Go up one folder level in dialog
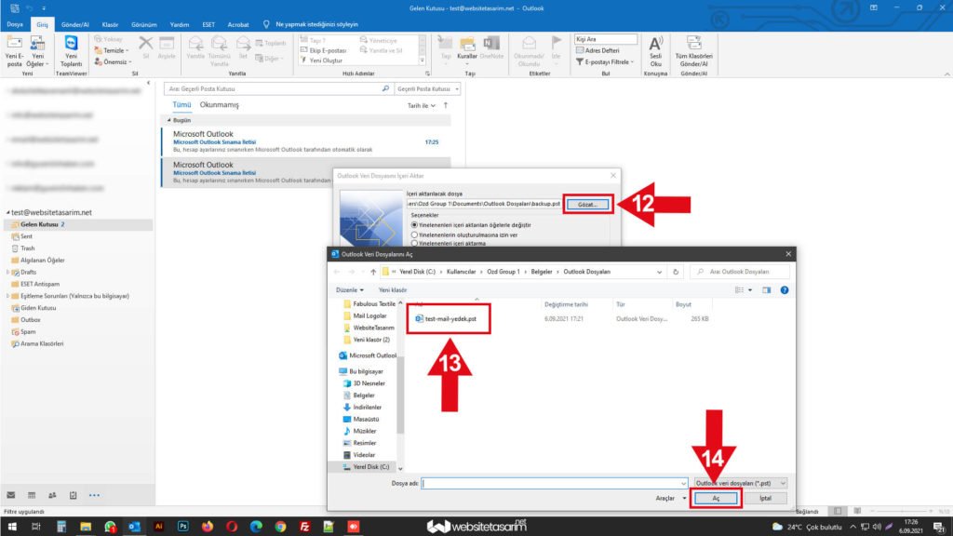The width and height of the screenshot is (953, 536). click(x=374, y=272)
